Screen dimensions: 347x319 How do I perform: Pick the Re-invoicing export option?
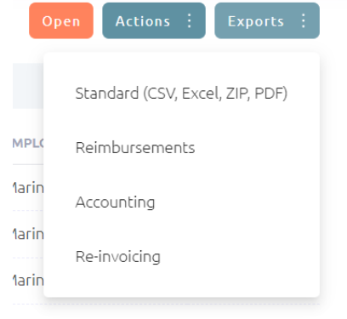[181, 257]
